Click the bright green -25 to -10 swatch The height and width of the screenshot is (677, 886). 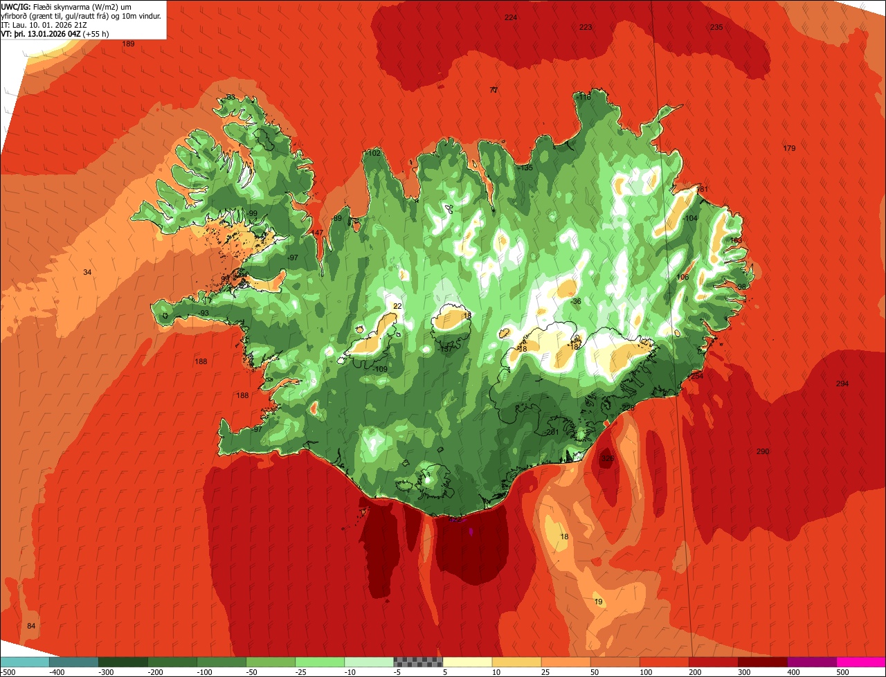click(x=320, y=662)
